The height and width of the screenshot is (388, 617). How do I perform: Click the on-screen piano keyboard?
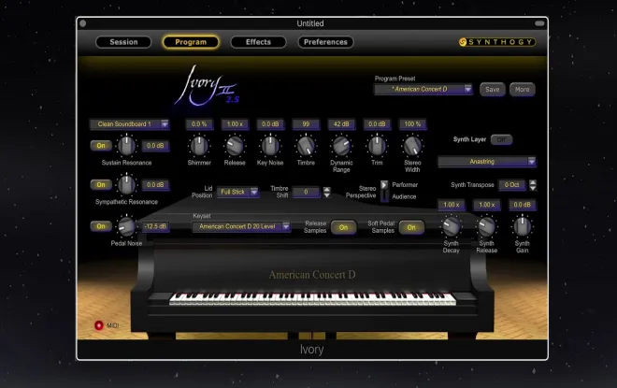(x=313, y=298)
